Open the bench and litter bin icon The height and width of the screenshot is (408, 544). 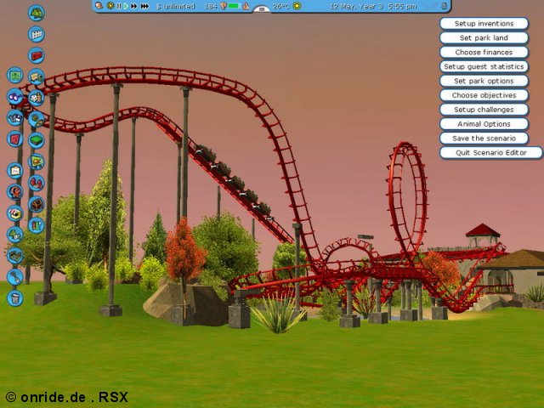(36, 76)
